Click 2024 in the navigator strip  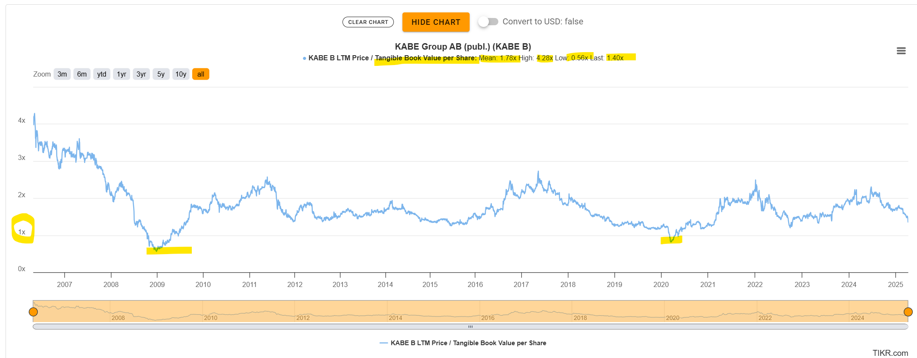point(857,318)
